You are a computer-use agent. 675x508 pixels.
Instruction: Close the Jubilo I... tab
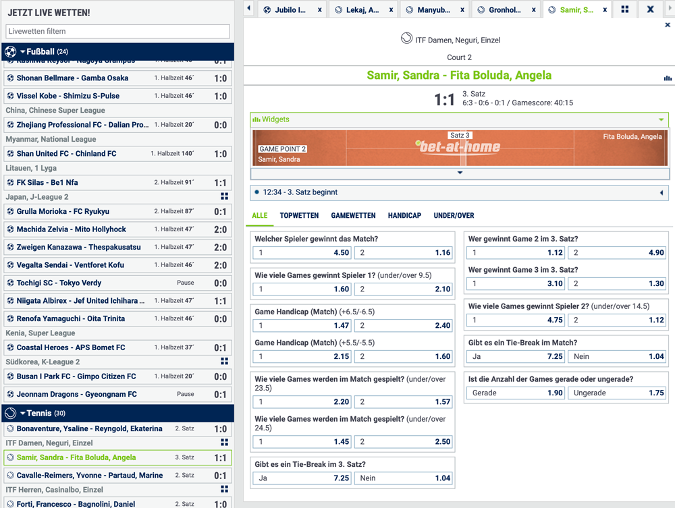[x=319, y=10]
